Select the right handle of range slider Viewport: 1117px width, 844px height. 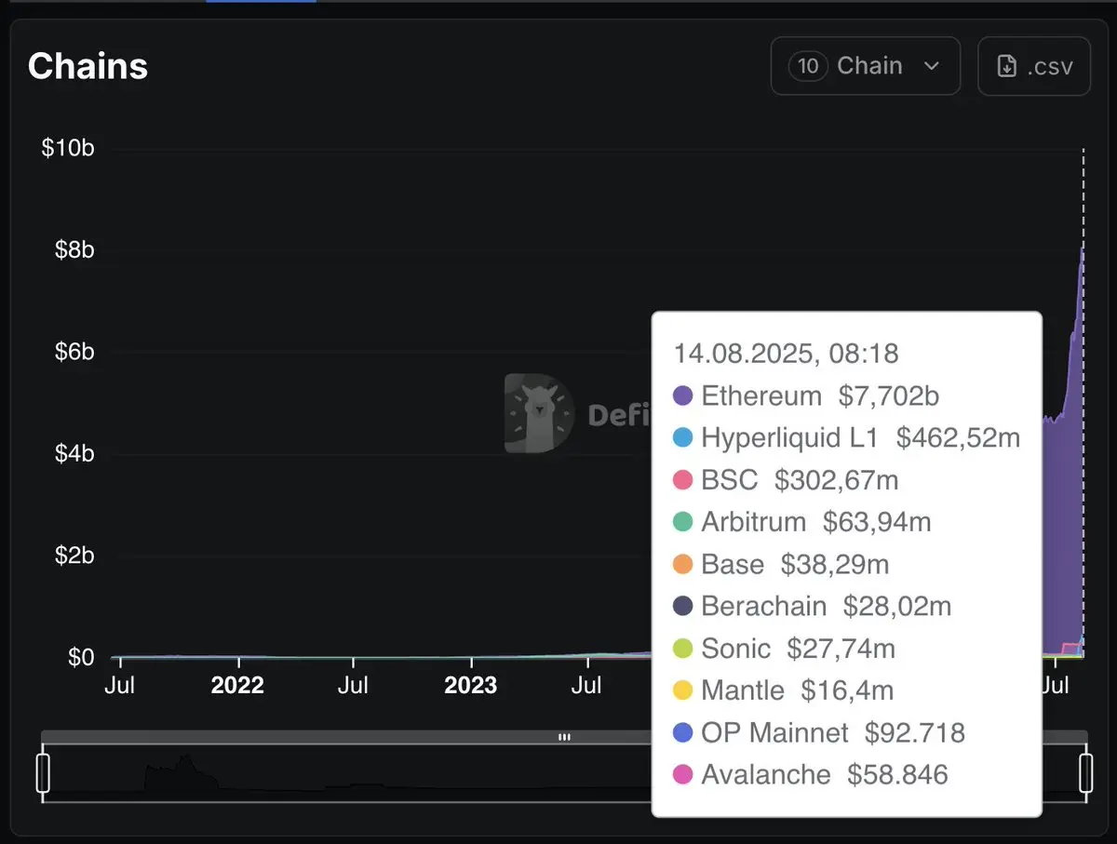pos(1085,773)
